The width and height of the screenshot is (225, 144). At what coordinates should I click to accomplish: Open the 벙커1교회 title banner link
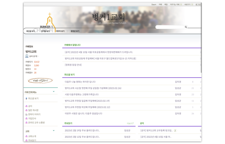click(108, 17)
